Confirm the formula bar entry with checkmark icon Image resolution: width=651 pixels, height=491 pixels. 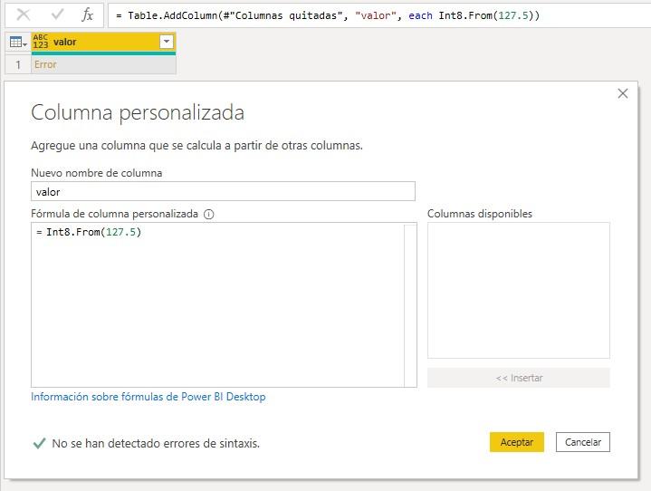coord(57,15)
